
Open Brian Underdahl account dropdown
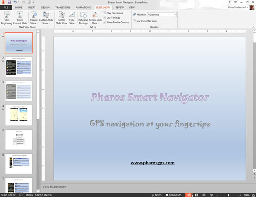click(248, 7)
